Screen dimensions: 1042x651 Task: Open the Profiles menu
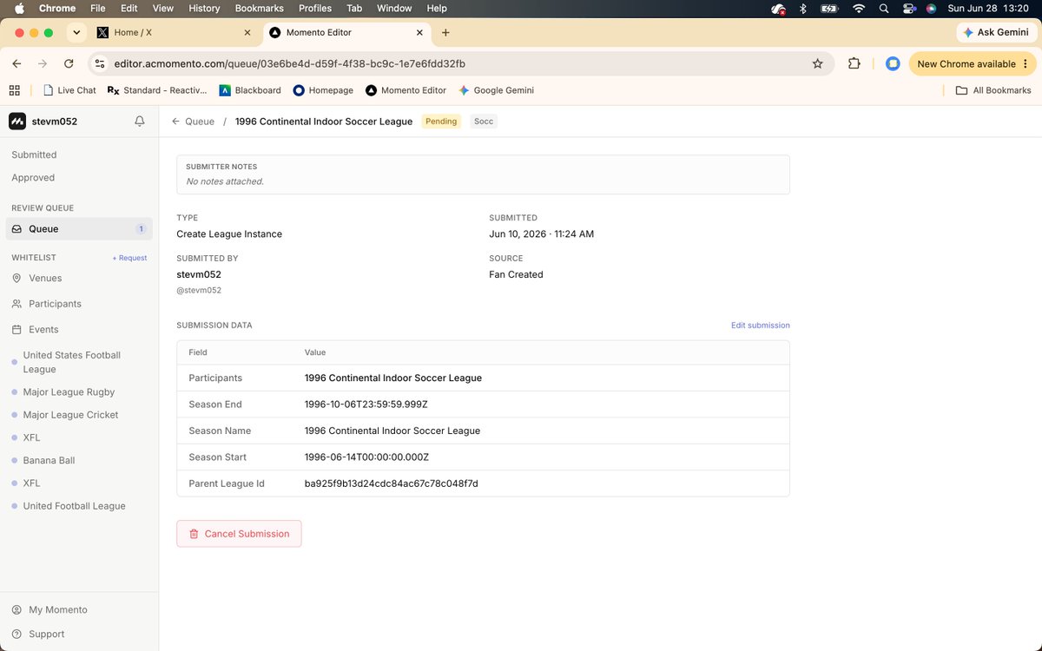tap(315, 9)
